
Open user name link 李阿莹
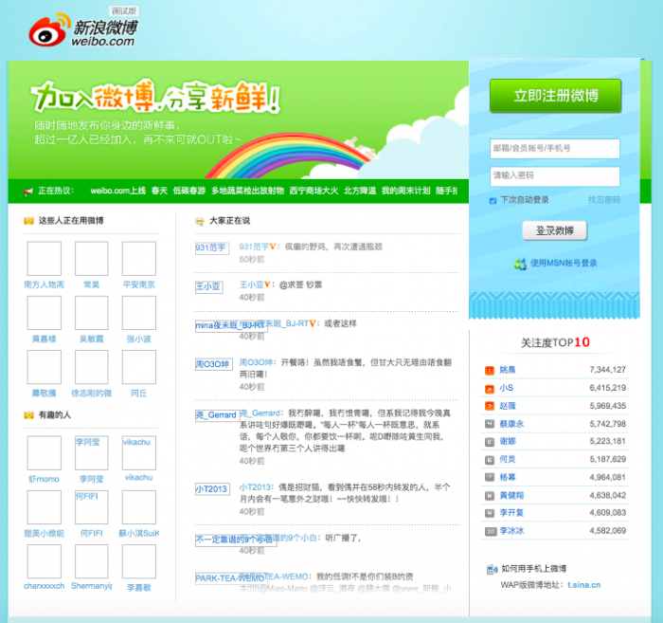tap(91, 479)
